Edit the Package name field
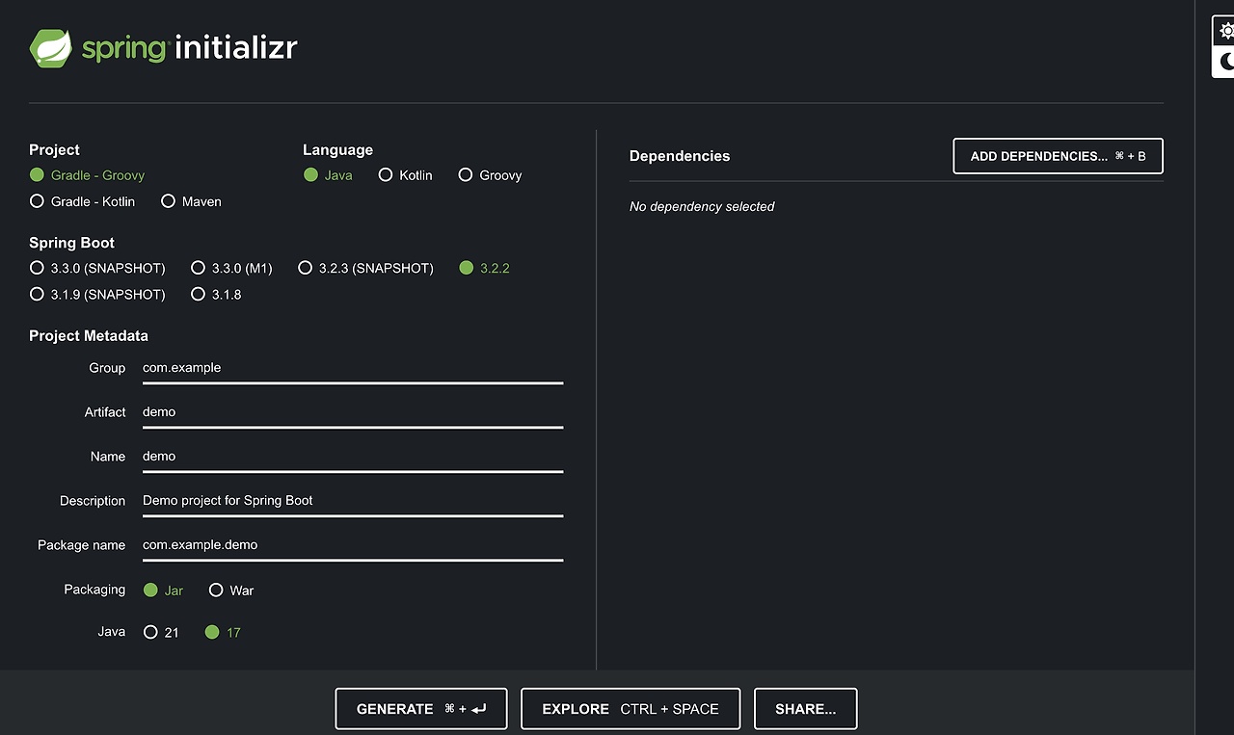Image resolution: width=1234 pixels, height=735 pixels. point(353,545)
